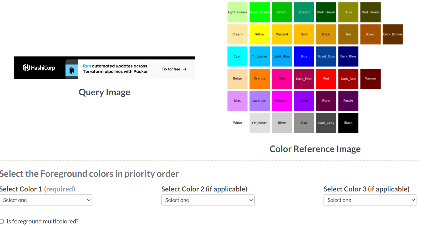
Task: Click the Tan color swatch
Action: point(348,34)
